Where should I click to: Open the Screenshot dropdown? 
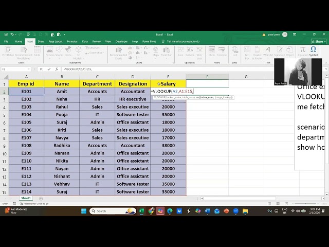[96, 52]
